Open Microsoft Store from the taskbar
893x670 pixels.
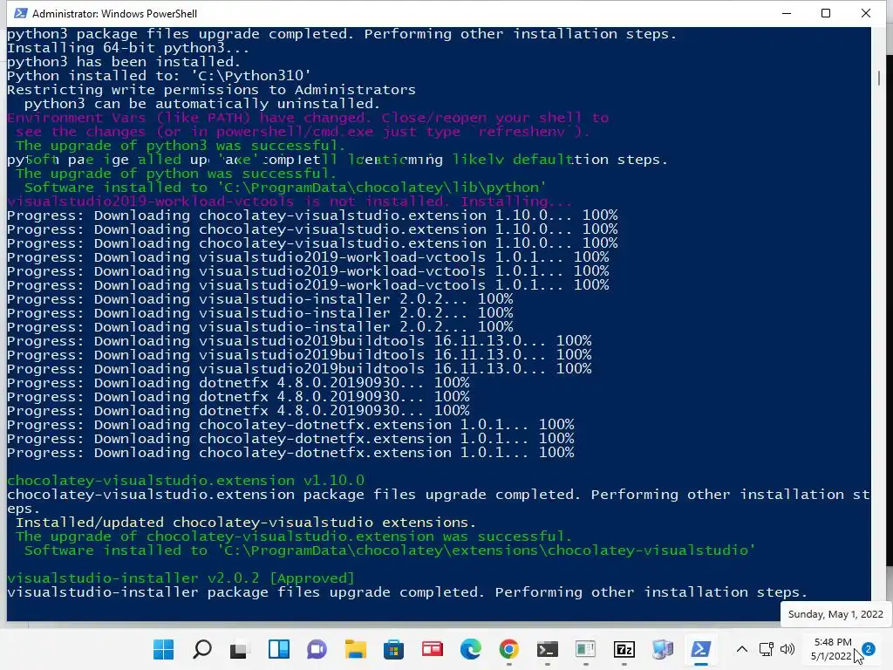click(x=393, y=649)
